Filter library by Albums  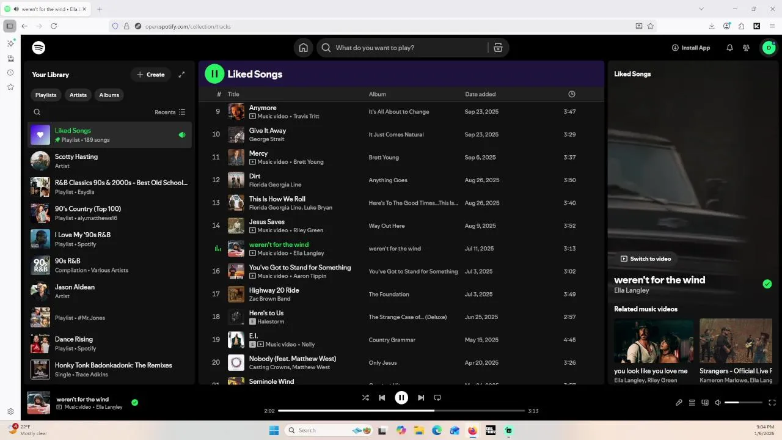click(x=109, y=95)
